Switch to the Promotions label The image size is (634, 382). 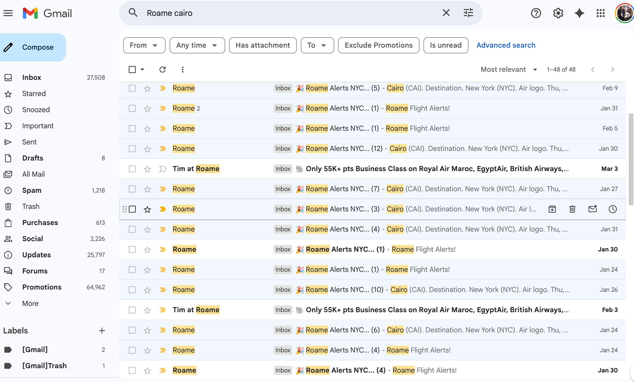42,287
